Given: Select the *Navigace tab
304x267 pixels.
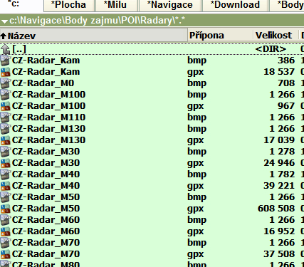Looking at the screenshot, I should pyautogui.click(x=169, y=5).
